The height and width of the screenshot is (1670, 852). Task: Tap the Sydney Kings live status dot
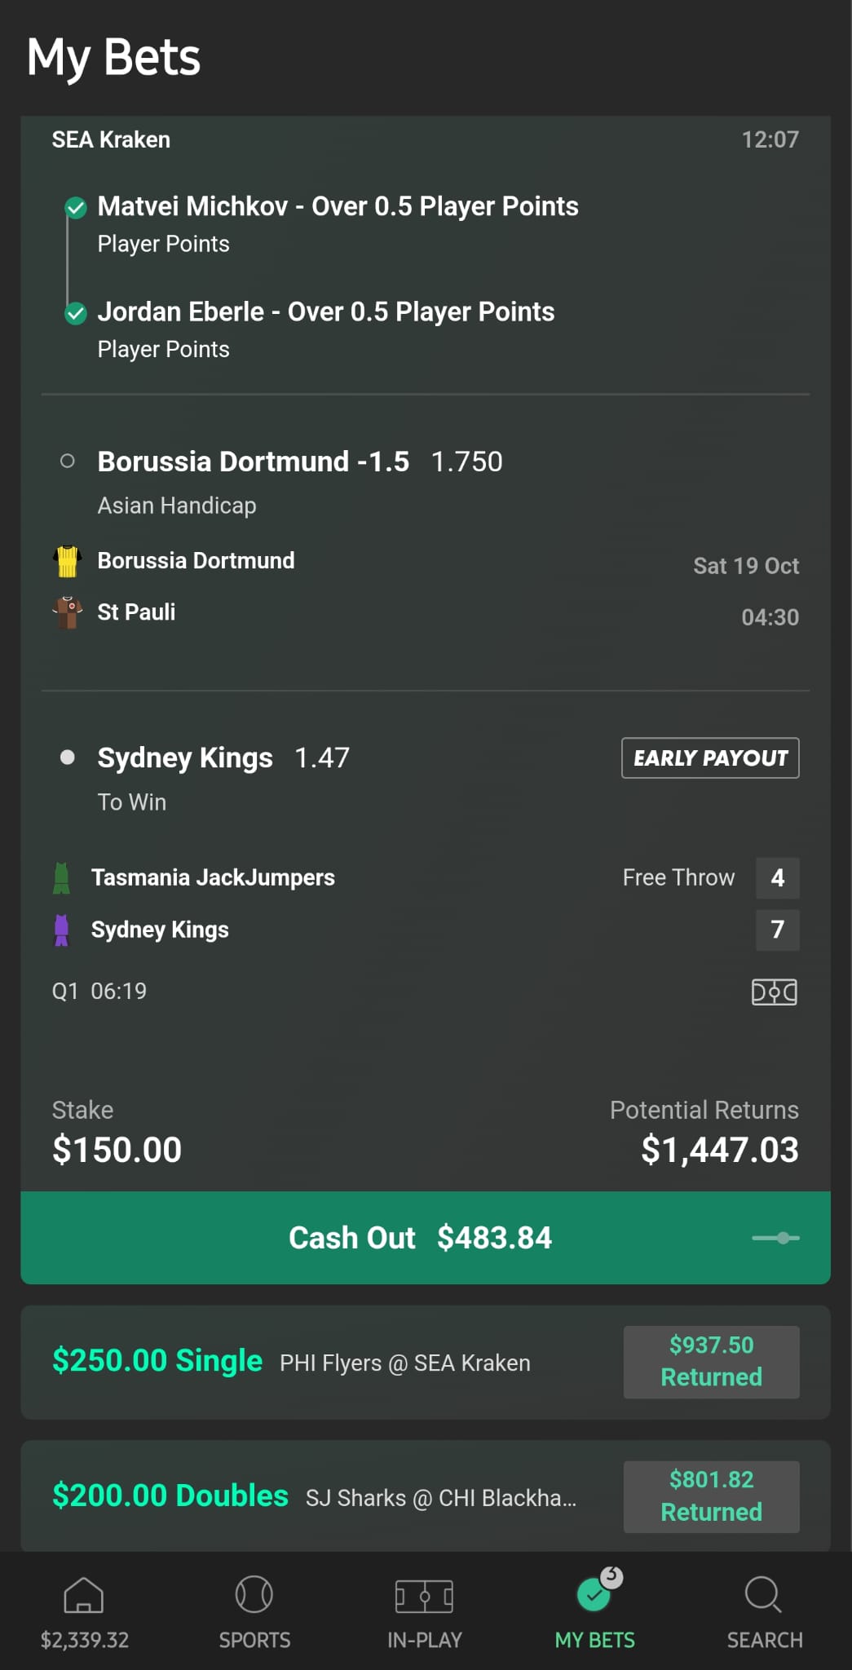(x=68, y=758)
